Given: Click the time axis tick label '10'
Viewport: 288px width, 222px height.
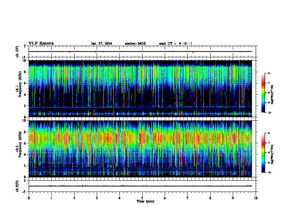Looking at the screenshot, I should pos(256,198).
